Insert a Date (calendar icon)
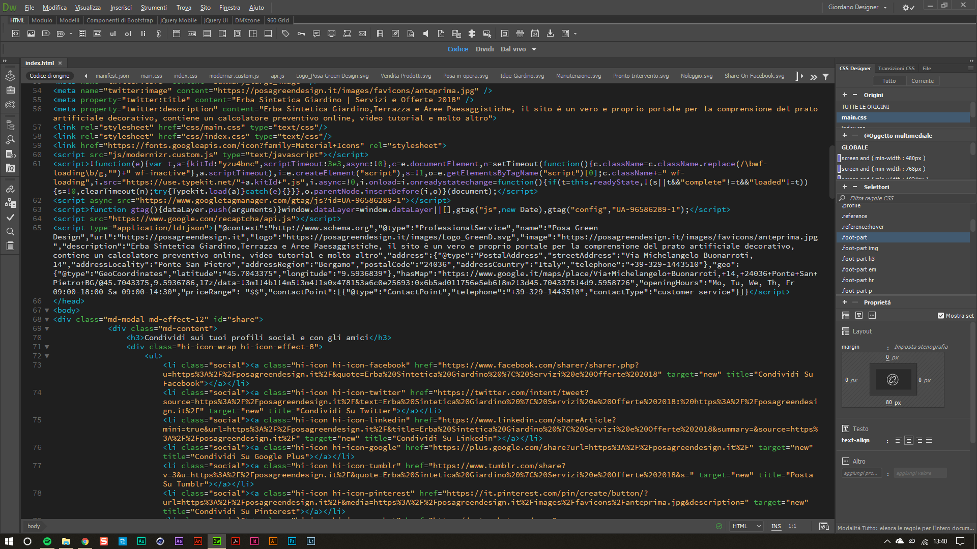This screenshot has width=977, height=549. pyautogui.click(x=535, y=34)
